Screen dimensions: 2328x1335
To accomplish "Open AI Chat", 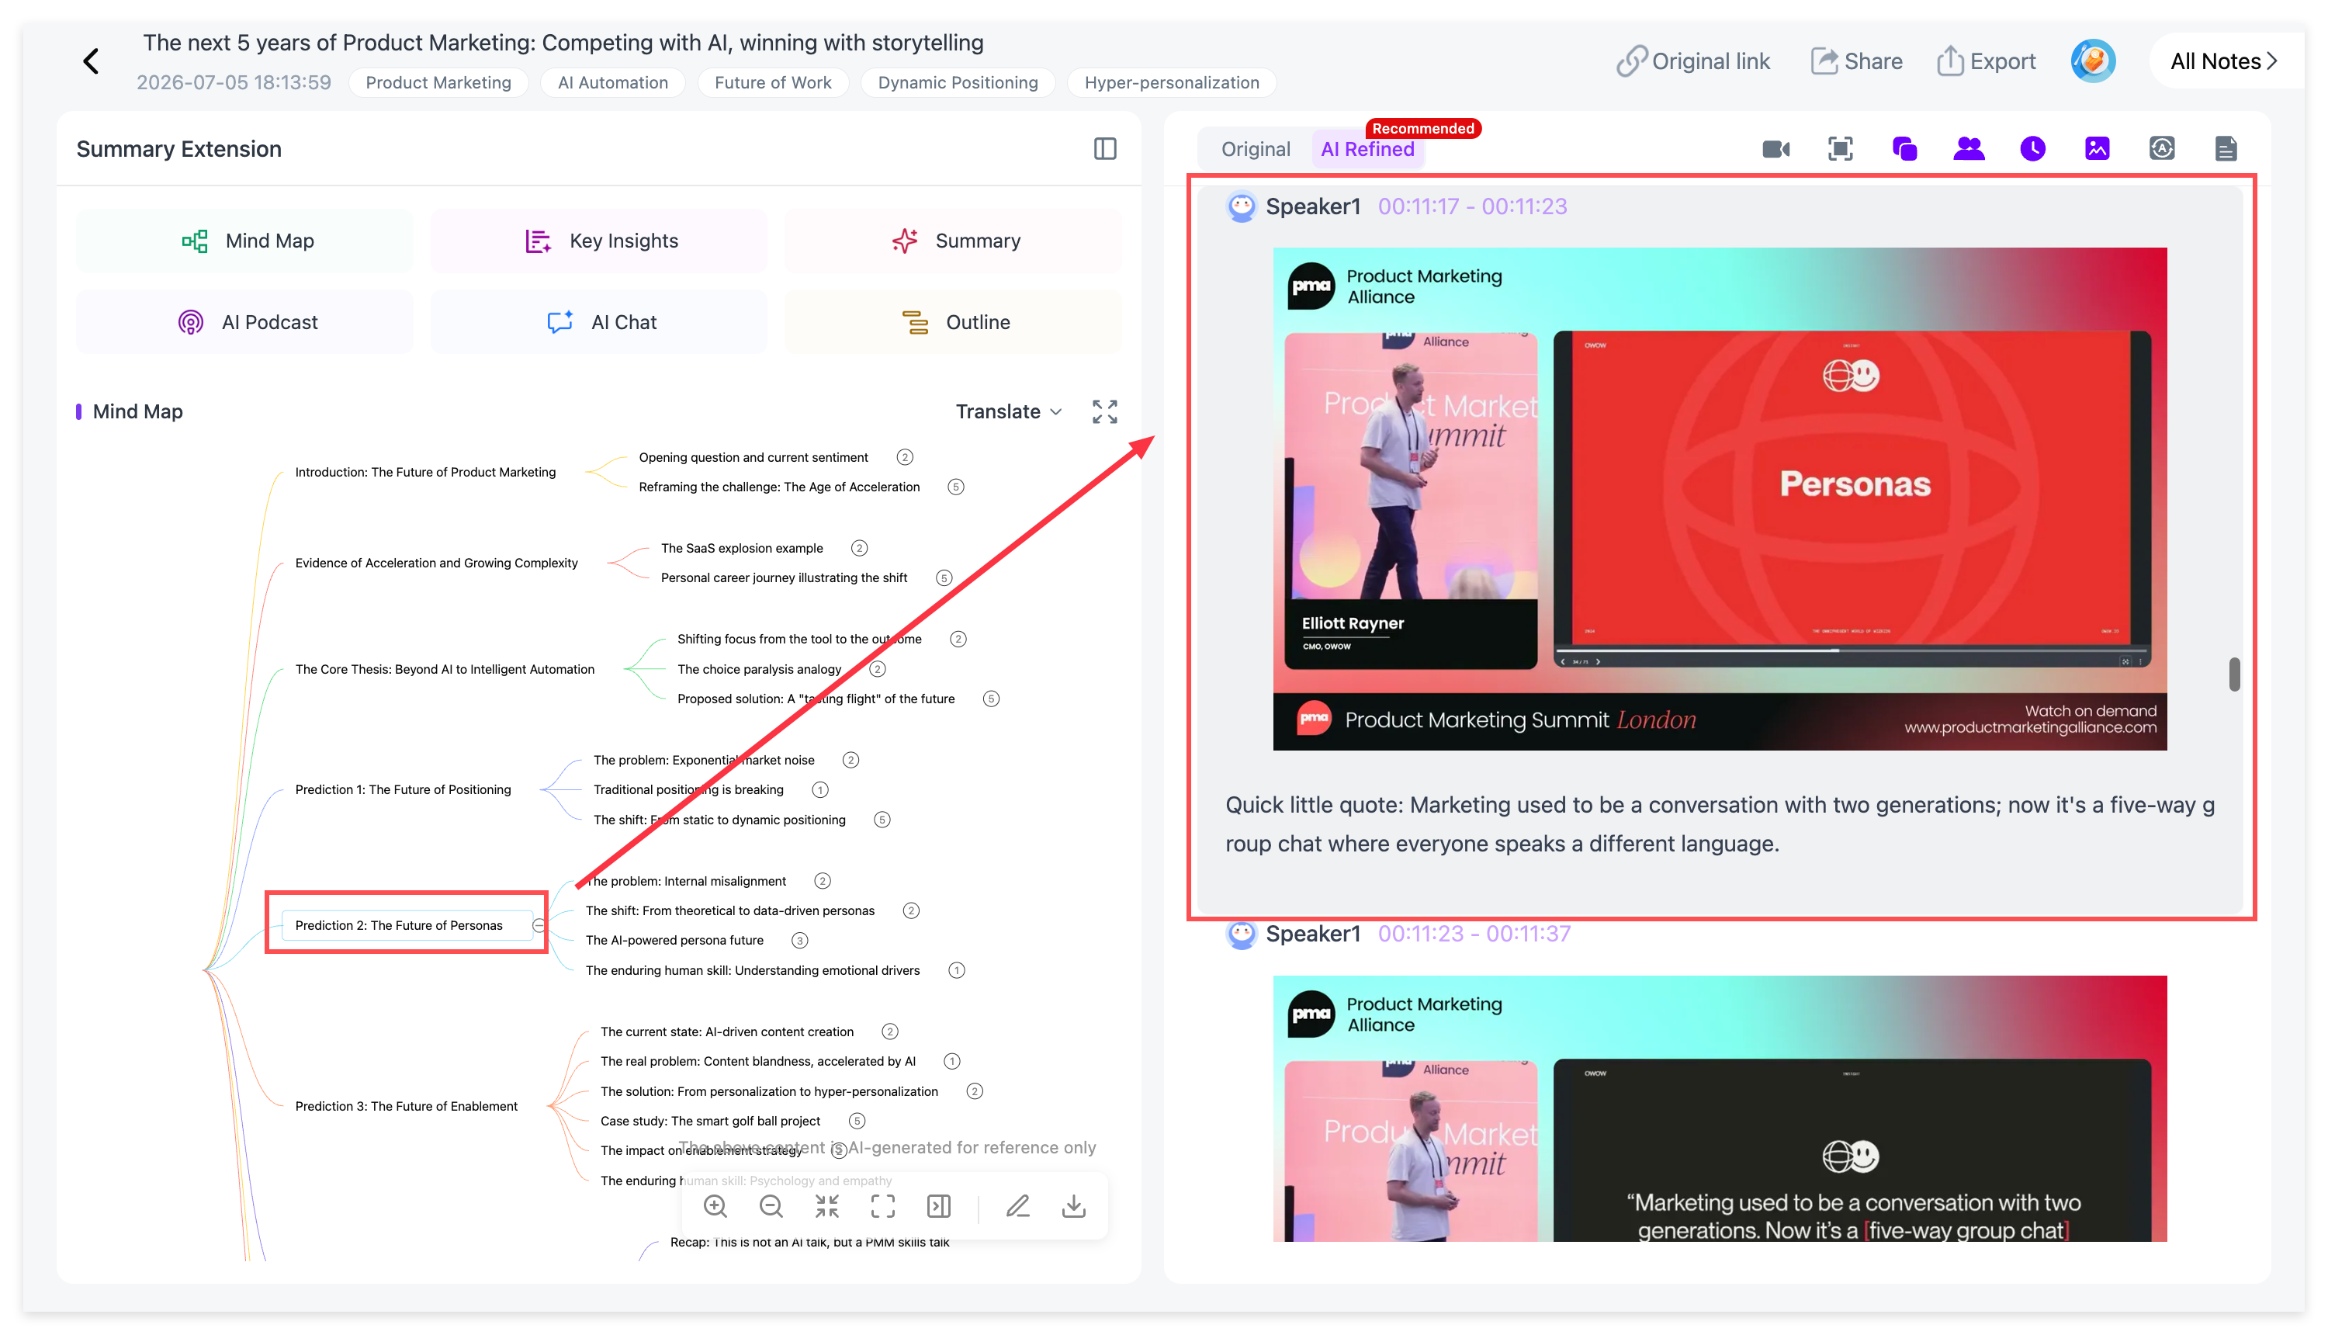I will click(x=598, y=323).
